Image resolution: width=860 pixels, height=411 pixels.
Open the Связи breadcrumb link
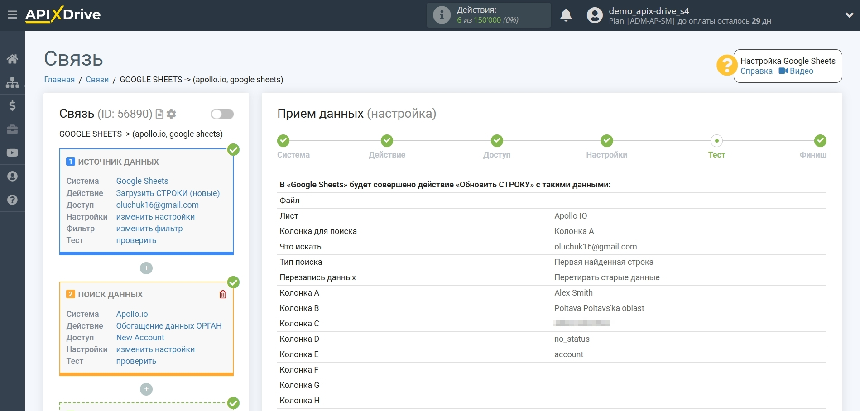[x=97, y=80]
